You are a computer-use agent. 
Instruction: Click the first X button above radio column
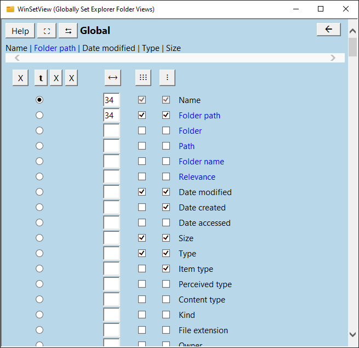click(x=21, y=78)
